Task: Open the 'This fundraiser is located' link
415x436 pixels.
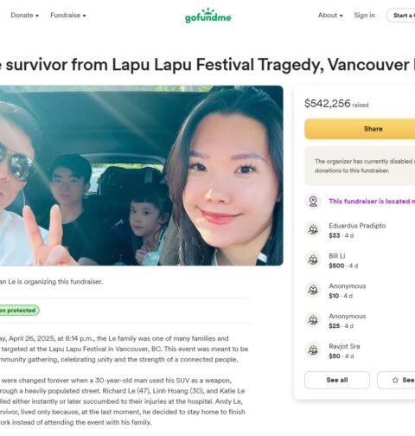Action: pos(372,202)
